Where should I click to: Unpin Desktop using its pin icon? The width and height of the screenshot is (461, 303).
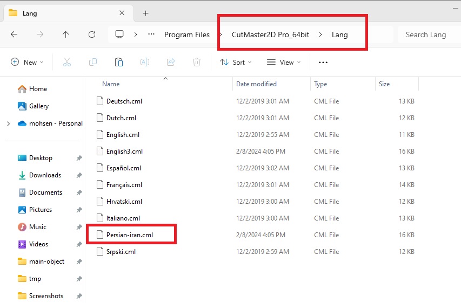[79, 158]
